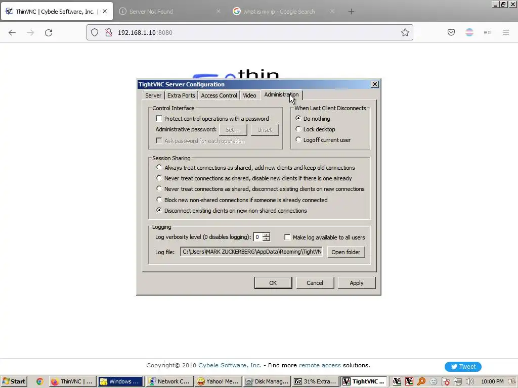Viewport: 518px width, 388px height.
Task: Click TightVNC taskbar button
Action: [x=364, y=381]
